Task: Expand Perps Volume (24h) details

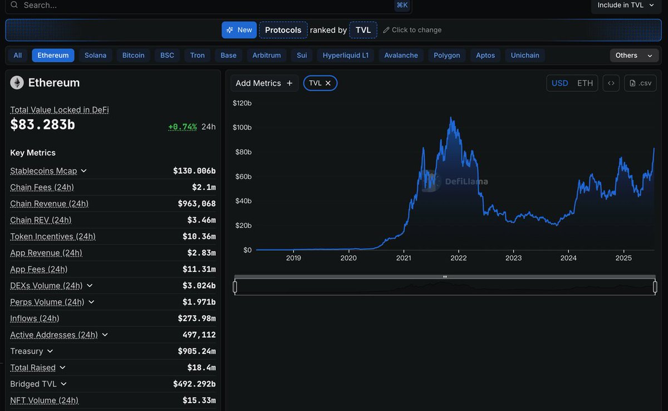Action: pyautogui.click(x=91, y=302)
